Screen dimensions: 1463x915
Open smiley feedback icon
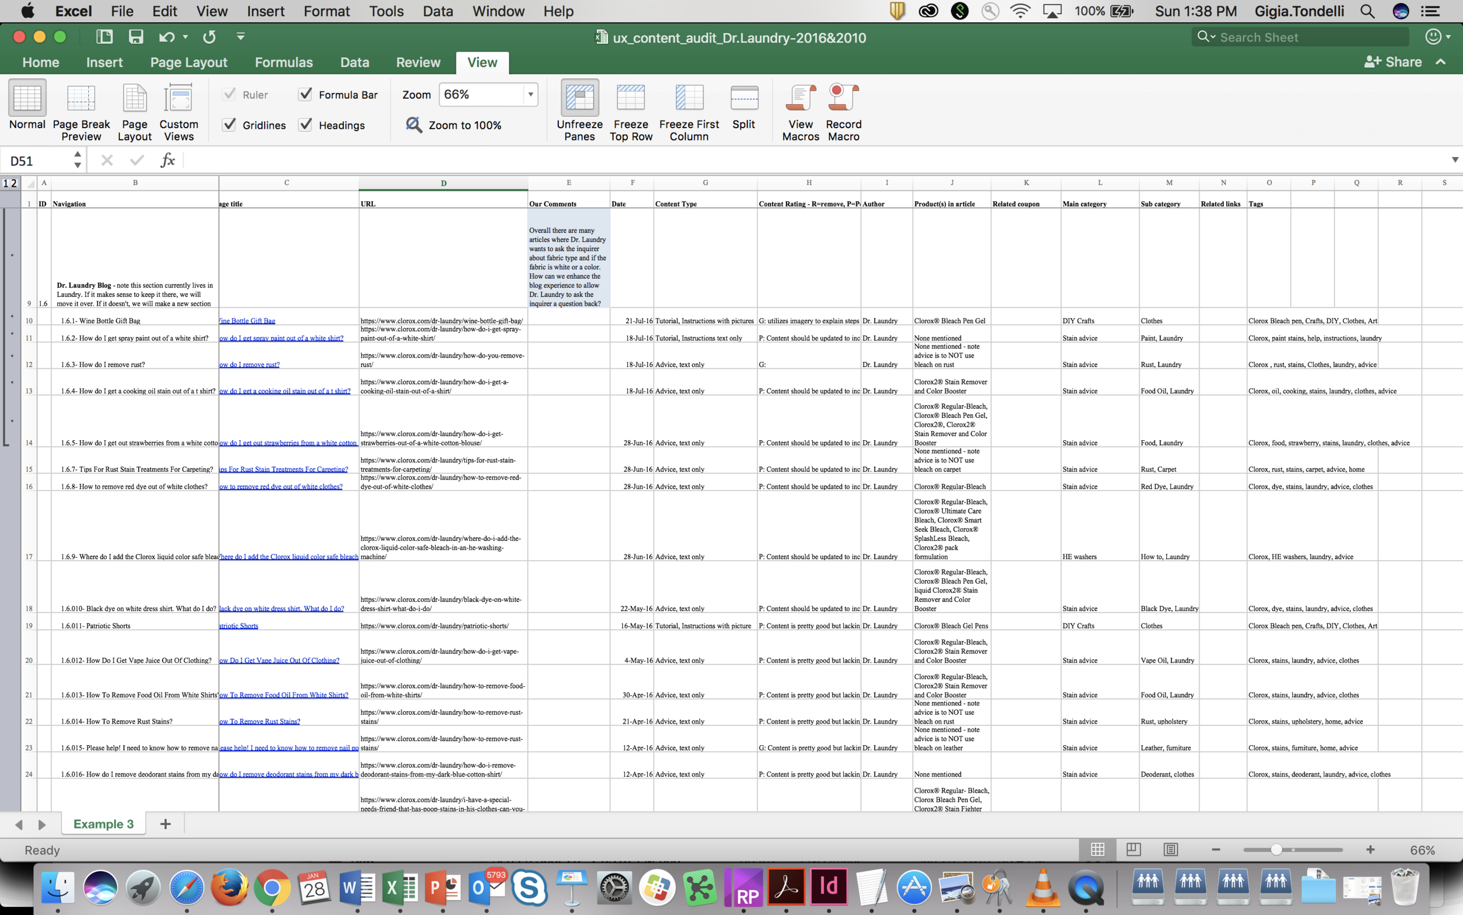tap(1433, 37)
